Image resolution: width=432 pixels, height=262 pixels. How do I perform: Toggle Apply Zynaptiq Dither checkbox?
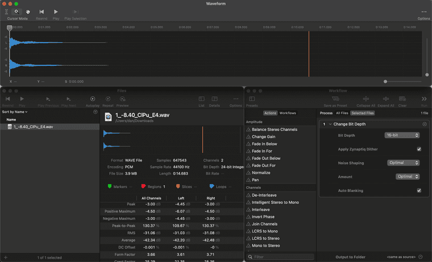pyautogui.click(x=419, y=149)
